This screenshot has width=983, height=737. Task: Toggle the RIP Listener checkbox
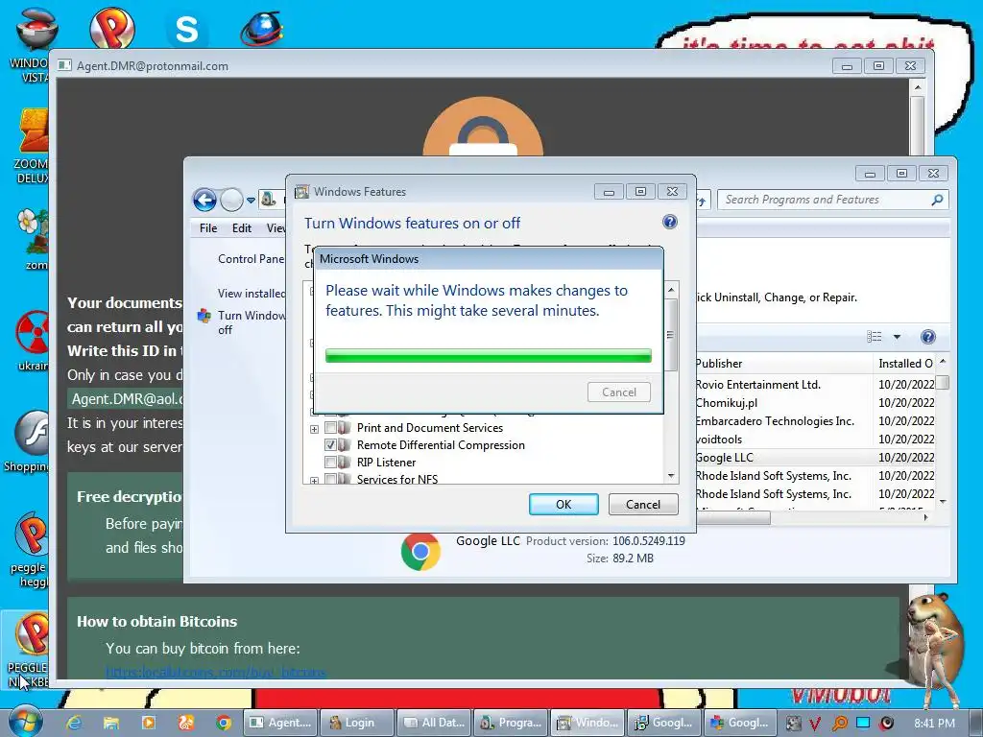tap(330, 463)
